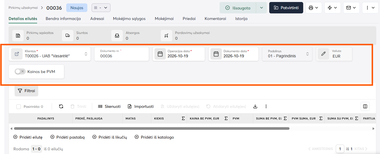Click Pridėti iš likučių
Viewport: 380px width, 154px height.
coord(110,137)
